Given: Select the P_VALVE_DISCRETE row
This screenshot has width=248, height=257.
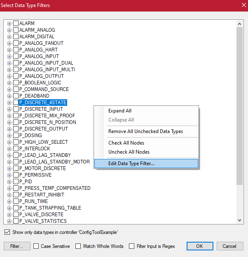Looking at the screenshot, I should pyautogui.click(x=41, y=215).
